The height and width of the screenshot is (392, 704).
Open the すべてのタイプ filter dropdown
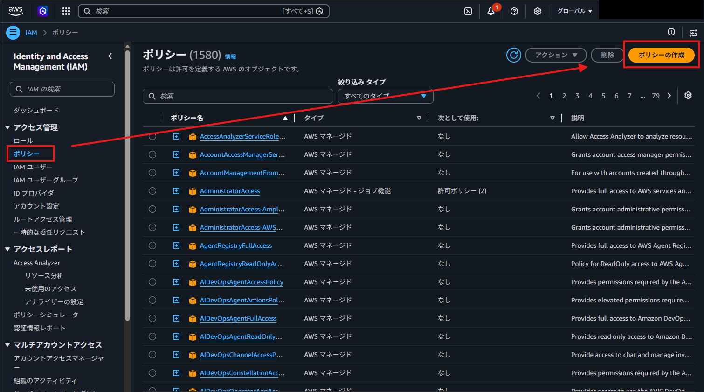pos(386,96)
